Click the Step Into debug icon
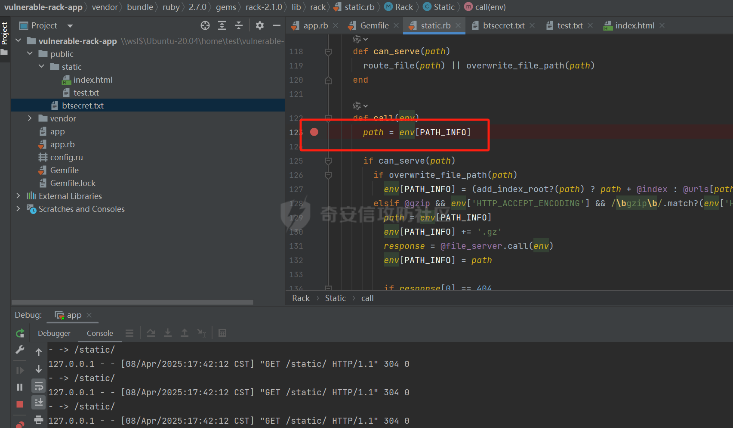 click(x=168, y=333)
